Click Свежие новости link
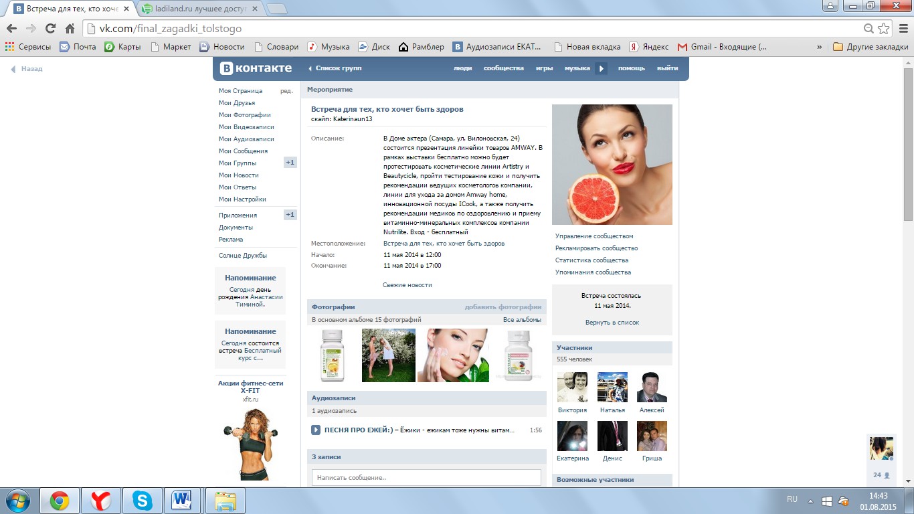This screenshot has height=514, width=914. click(407, 285)
